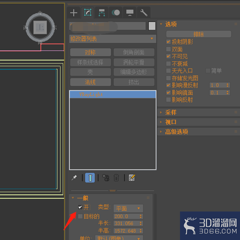Click 北 on the ViewCube compass

(40, 13)
